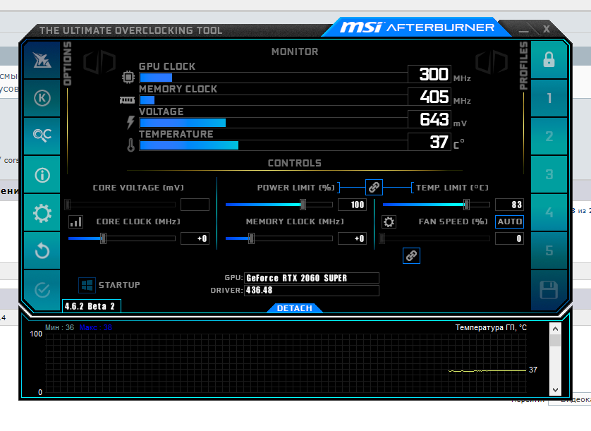Click the Temp Limit value field 83
The width and height of the screenshot is (591, 431).
[x=509, y=205]
